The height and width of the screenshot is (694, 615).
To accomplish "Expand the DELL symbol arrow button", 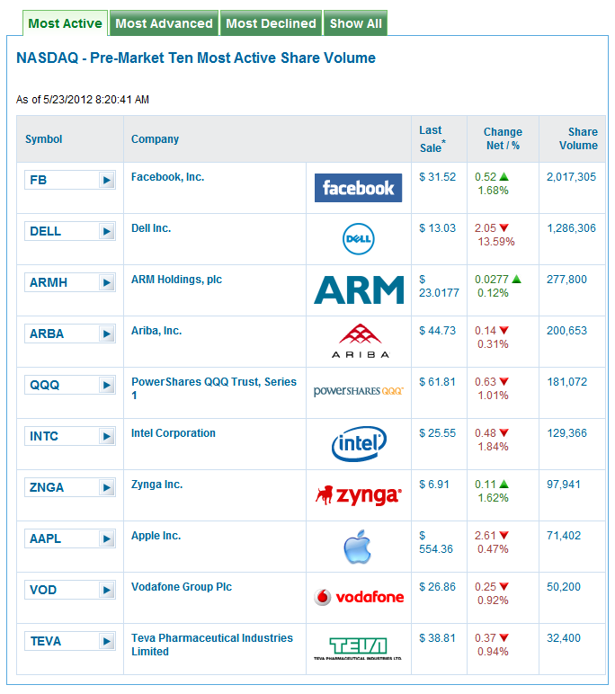I will [107, 231].
